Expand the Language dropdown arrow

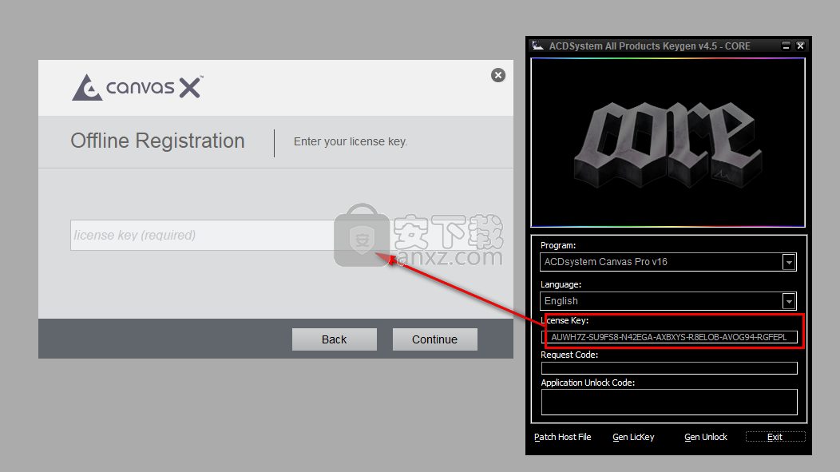tap(789, 301)
